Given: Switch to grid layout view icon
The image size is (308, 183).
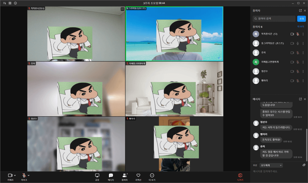Looking at the screenshot, I should (10, 3).
